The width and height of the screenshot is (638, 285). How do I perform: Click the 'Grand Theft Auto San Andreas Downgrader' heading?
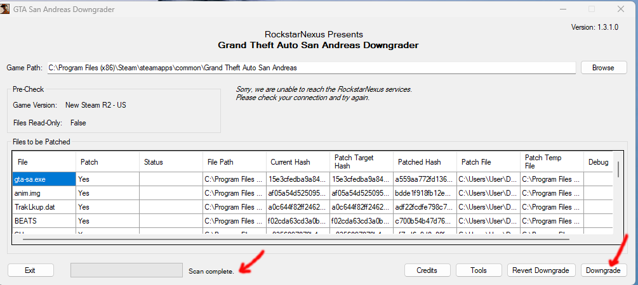[x=318, y=45]
